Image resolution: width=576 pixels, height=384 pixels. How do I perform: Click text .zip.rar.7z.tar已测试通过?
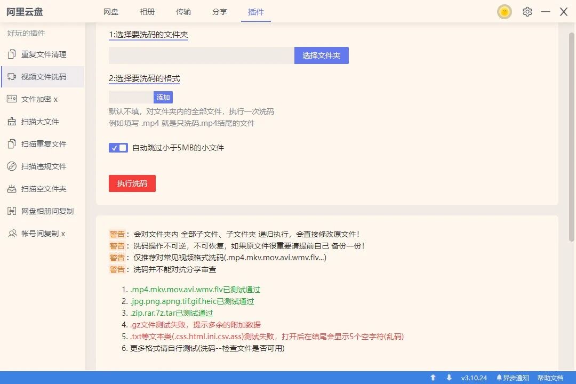172,313
